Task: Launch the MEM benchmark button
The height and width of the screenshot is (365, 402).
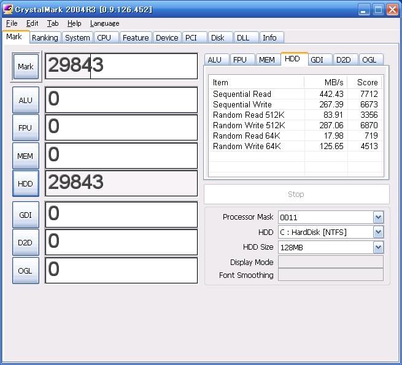Action: (25, 156)
